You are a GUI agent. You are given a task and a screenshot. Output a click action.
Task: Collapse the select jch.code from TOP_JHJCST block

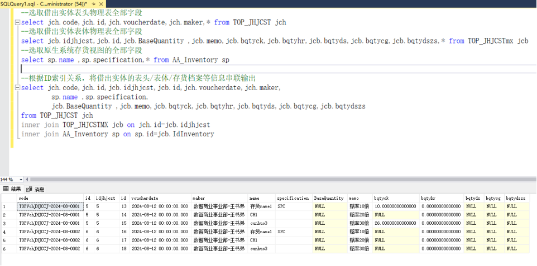pos(17,22)
